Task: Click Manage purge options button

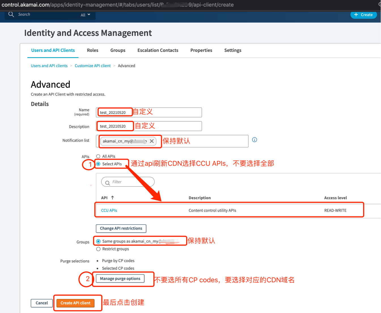Action: (120, 279)
